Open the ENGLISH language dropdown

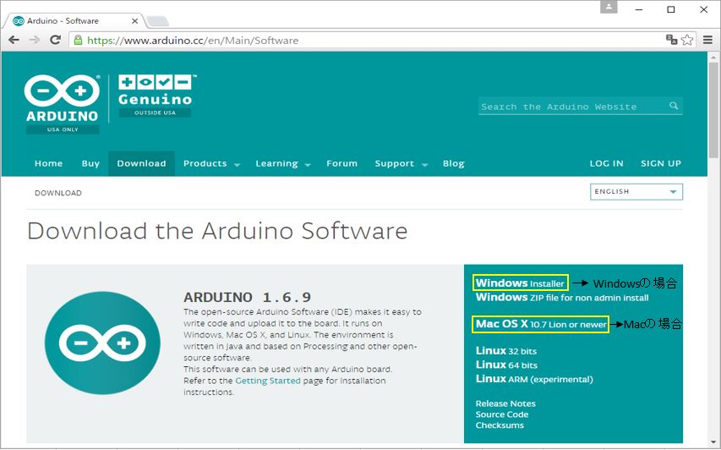(636, 191)
